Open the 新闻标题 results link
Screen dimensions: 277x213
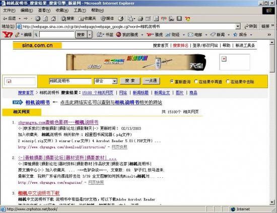click(x=141, y=93)
